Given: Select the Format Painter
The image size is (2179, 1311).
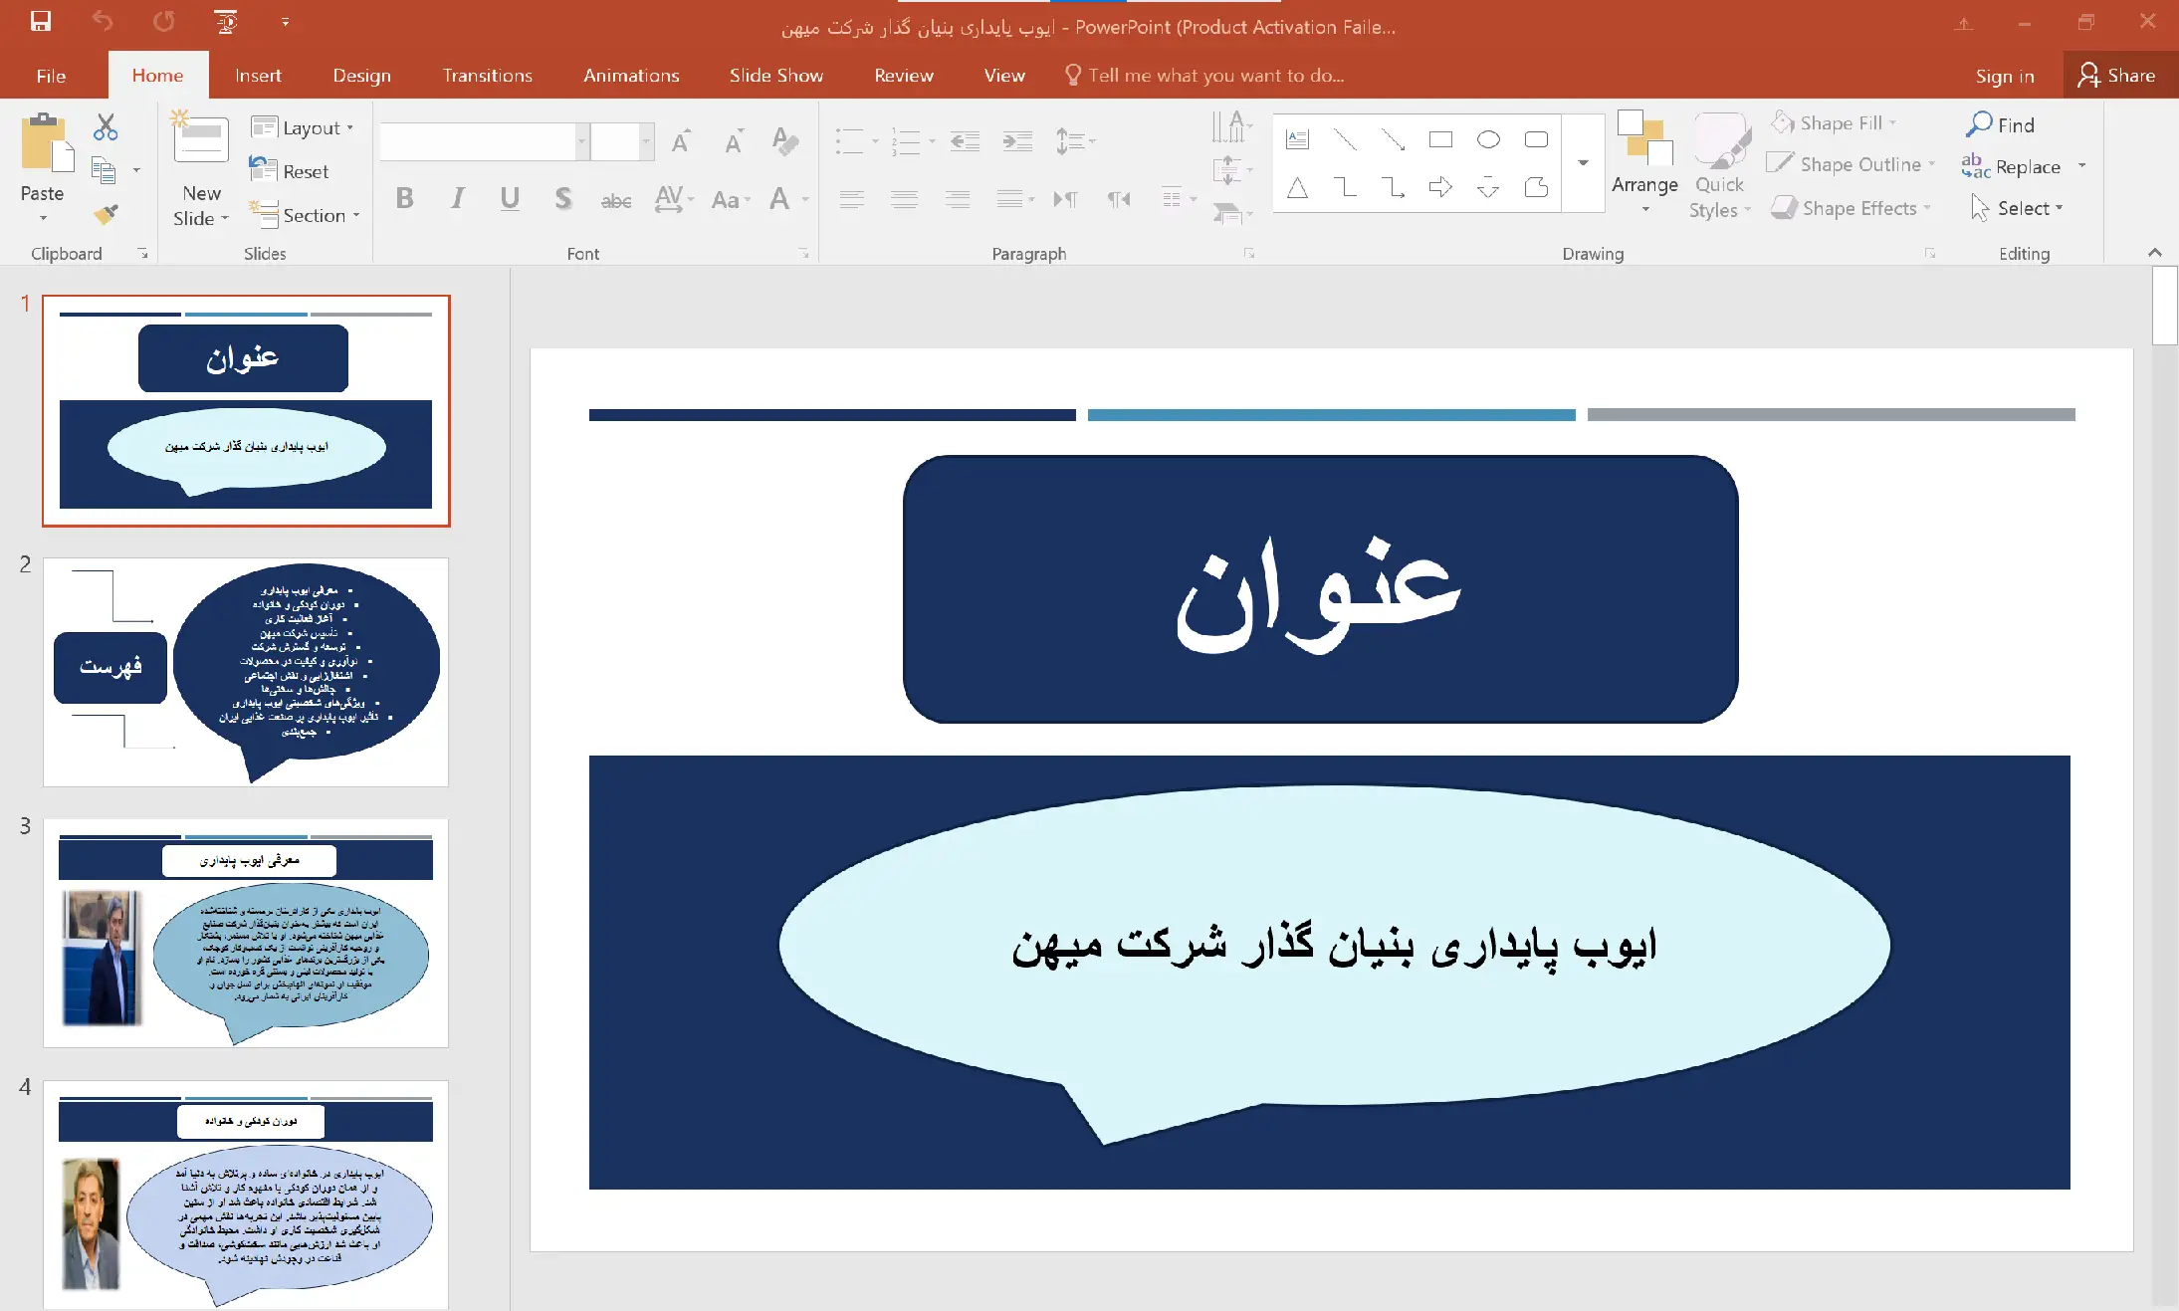Looking at the screenshot, I should (105, 214).
